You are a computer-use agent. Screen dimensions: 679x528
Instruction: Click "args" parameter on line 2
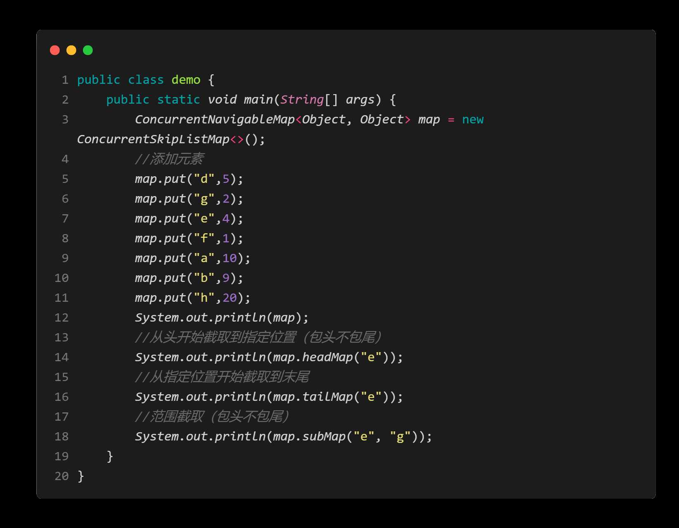coord(360,99)
